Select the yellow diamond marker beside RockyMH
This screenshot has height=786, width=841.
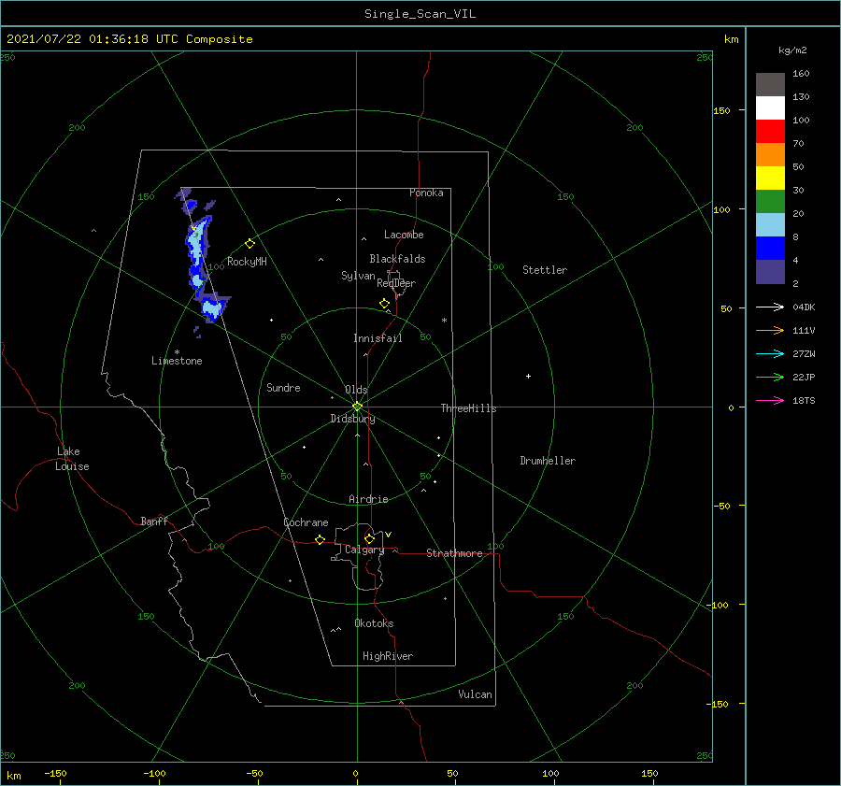click(249, 244)
